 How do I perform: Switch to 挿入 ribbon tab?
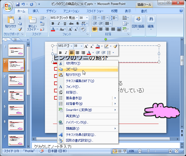pos(36,11)
